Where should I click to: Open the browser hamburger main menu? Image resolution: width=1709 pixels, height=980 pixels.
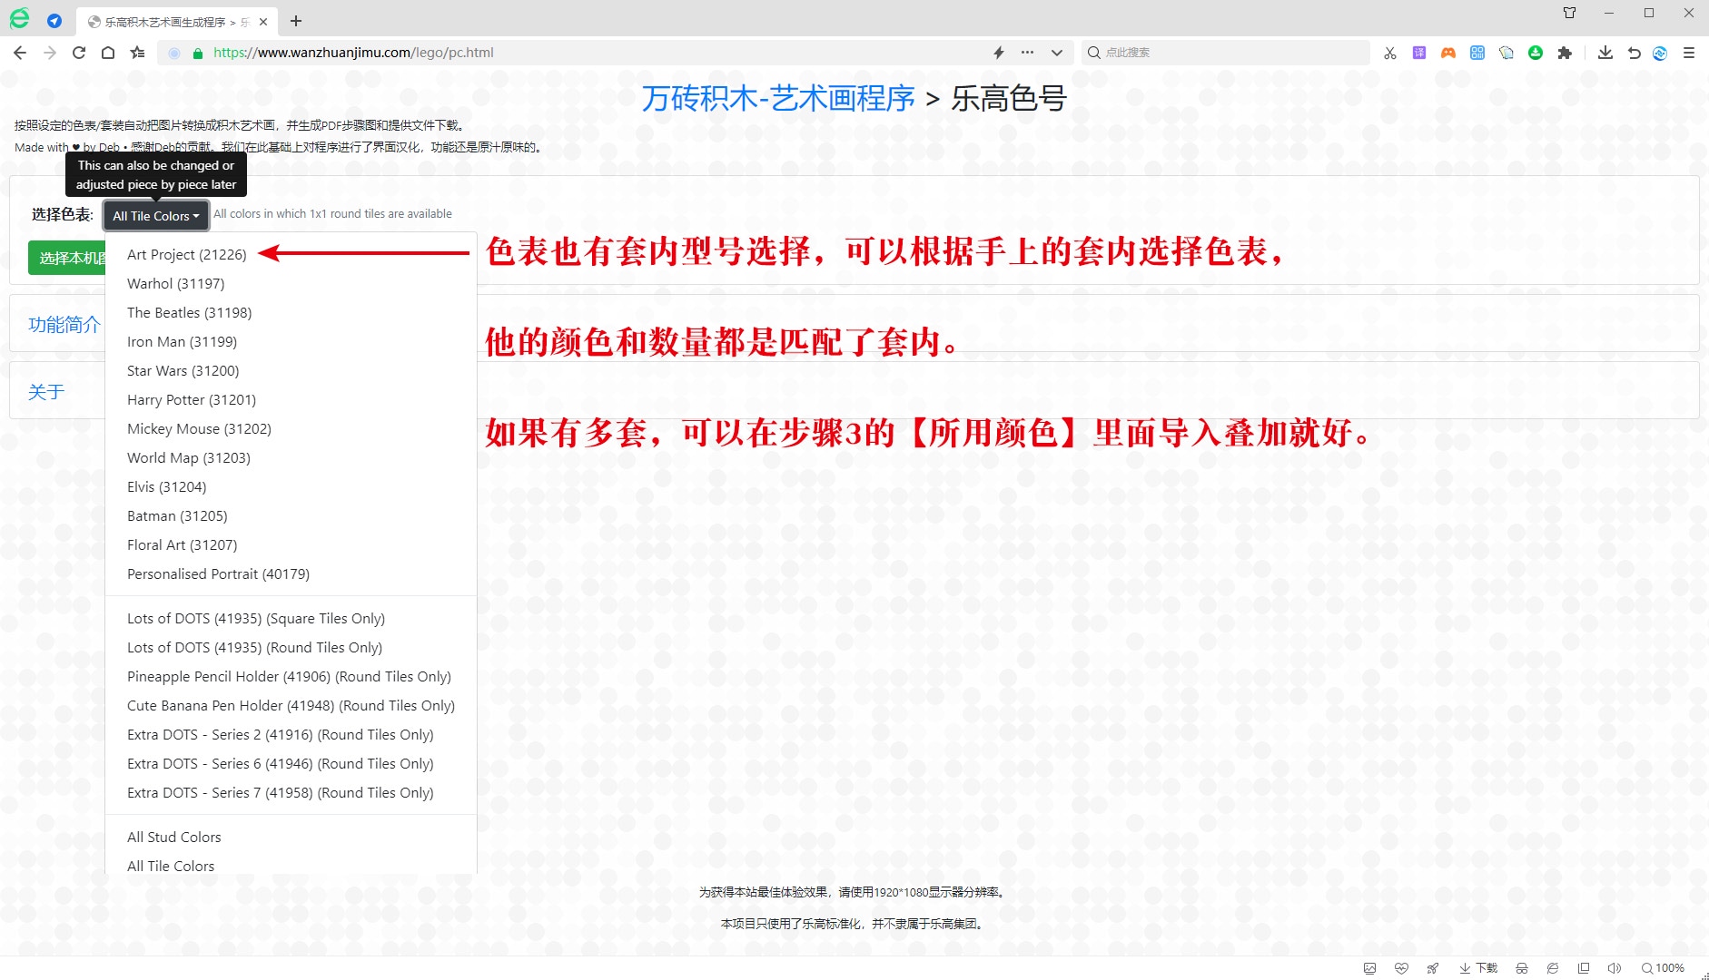pos(1689,53)
